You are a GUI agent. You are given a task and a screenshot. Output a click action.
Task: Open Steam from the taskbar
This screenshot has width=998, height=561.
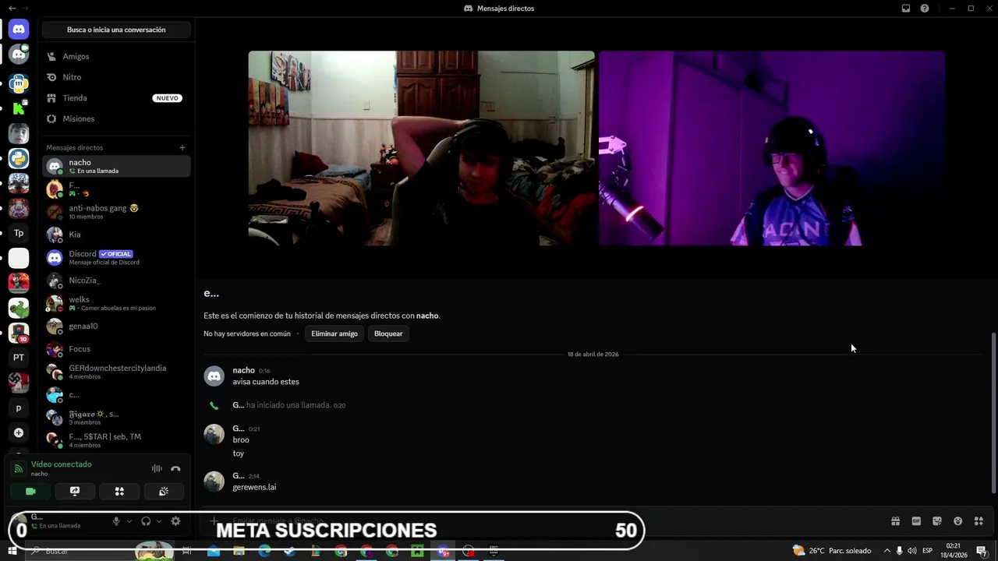[289, 551]
